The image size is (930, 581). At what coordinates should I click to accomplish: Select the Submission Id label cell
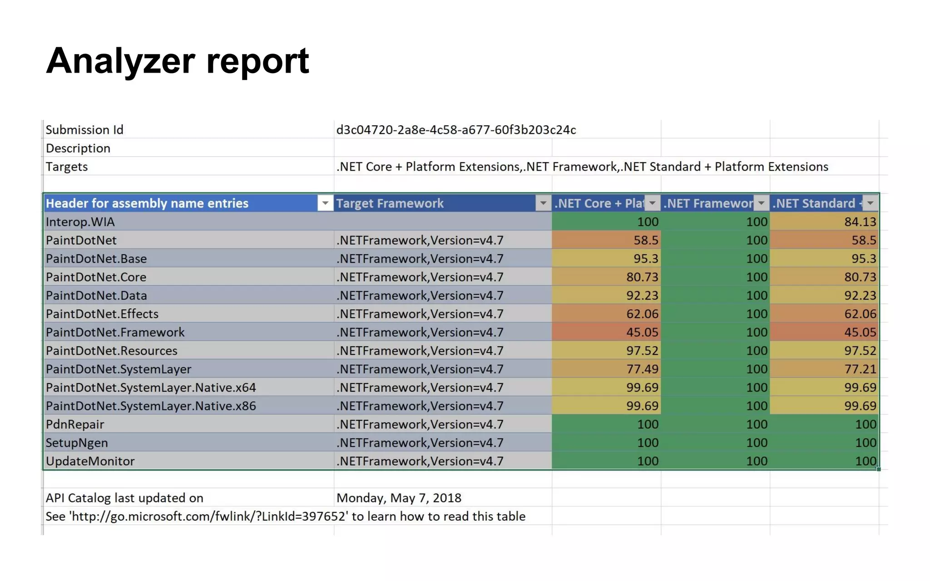pos(189,130)
